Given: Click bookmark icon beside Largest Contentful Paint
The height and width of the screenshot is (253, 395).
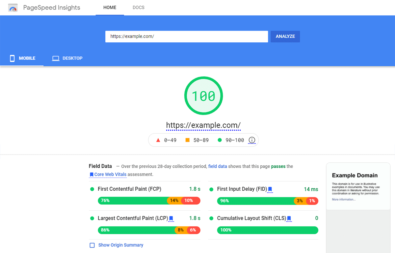Looking at the screenshot, I should (x=171, y=219).
